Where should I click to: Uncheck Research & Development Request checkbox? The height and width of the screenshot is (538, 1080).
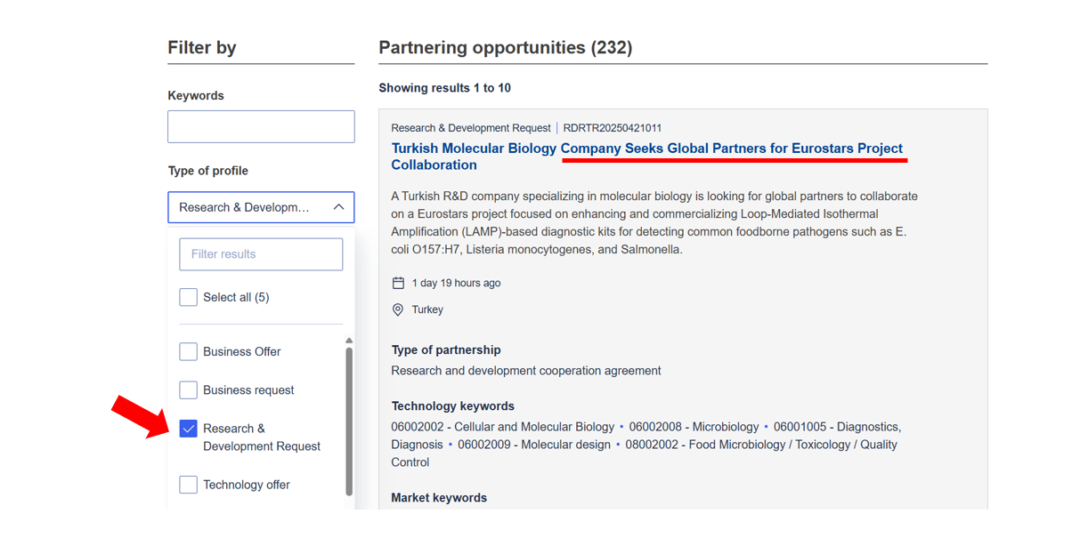[188, 429]
